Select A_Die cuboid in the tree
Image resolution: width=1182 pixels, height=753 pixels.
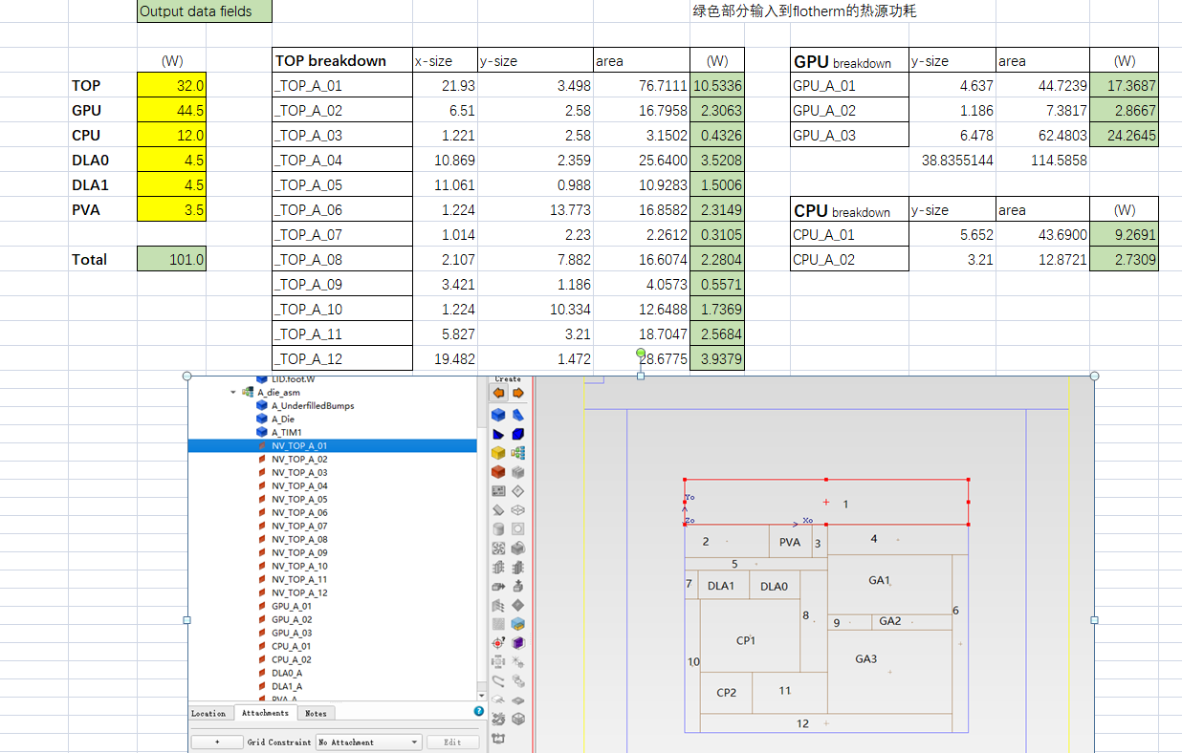pos(283,419)
